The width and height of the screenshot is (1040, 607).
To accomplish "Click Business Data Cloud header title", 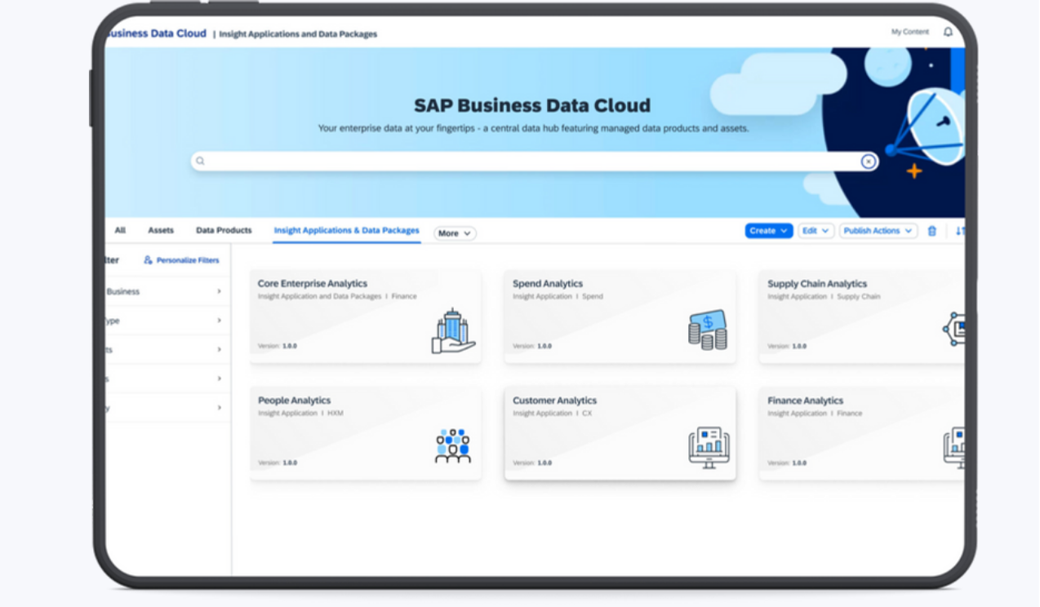I will [x=157, y=33].
